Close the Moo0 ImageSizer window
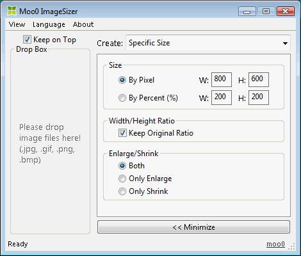This screenshot has height=256, width=301. pyautogui.click(x=286, y=12)
